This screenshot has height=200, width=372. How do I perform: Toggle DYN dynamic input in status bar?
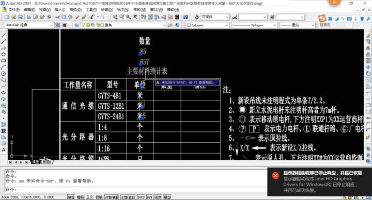149,197
